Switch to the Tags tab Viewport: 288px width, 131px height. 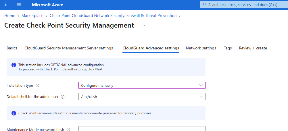(228, 48)
